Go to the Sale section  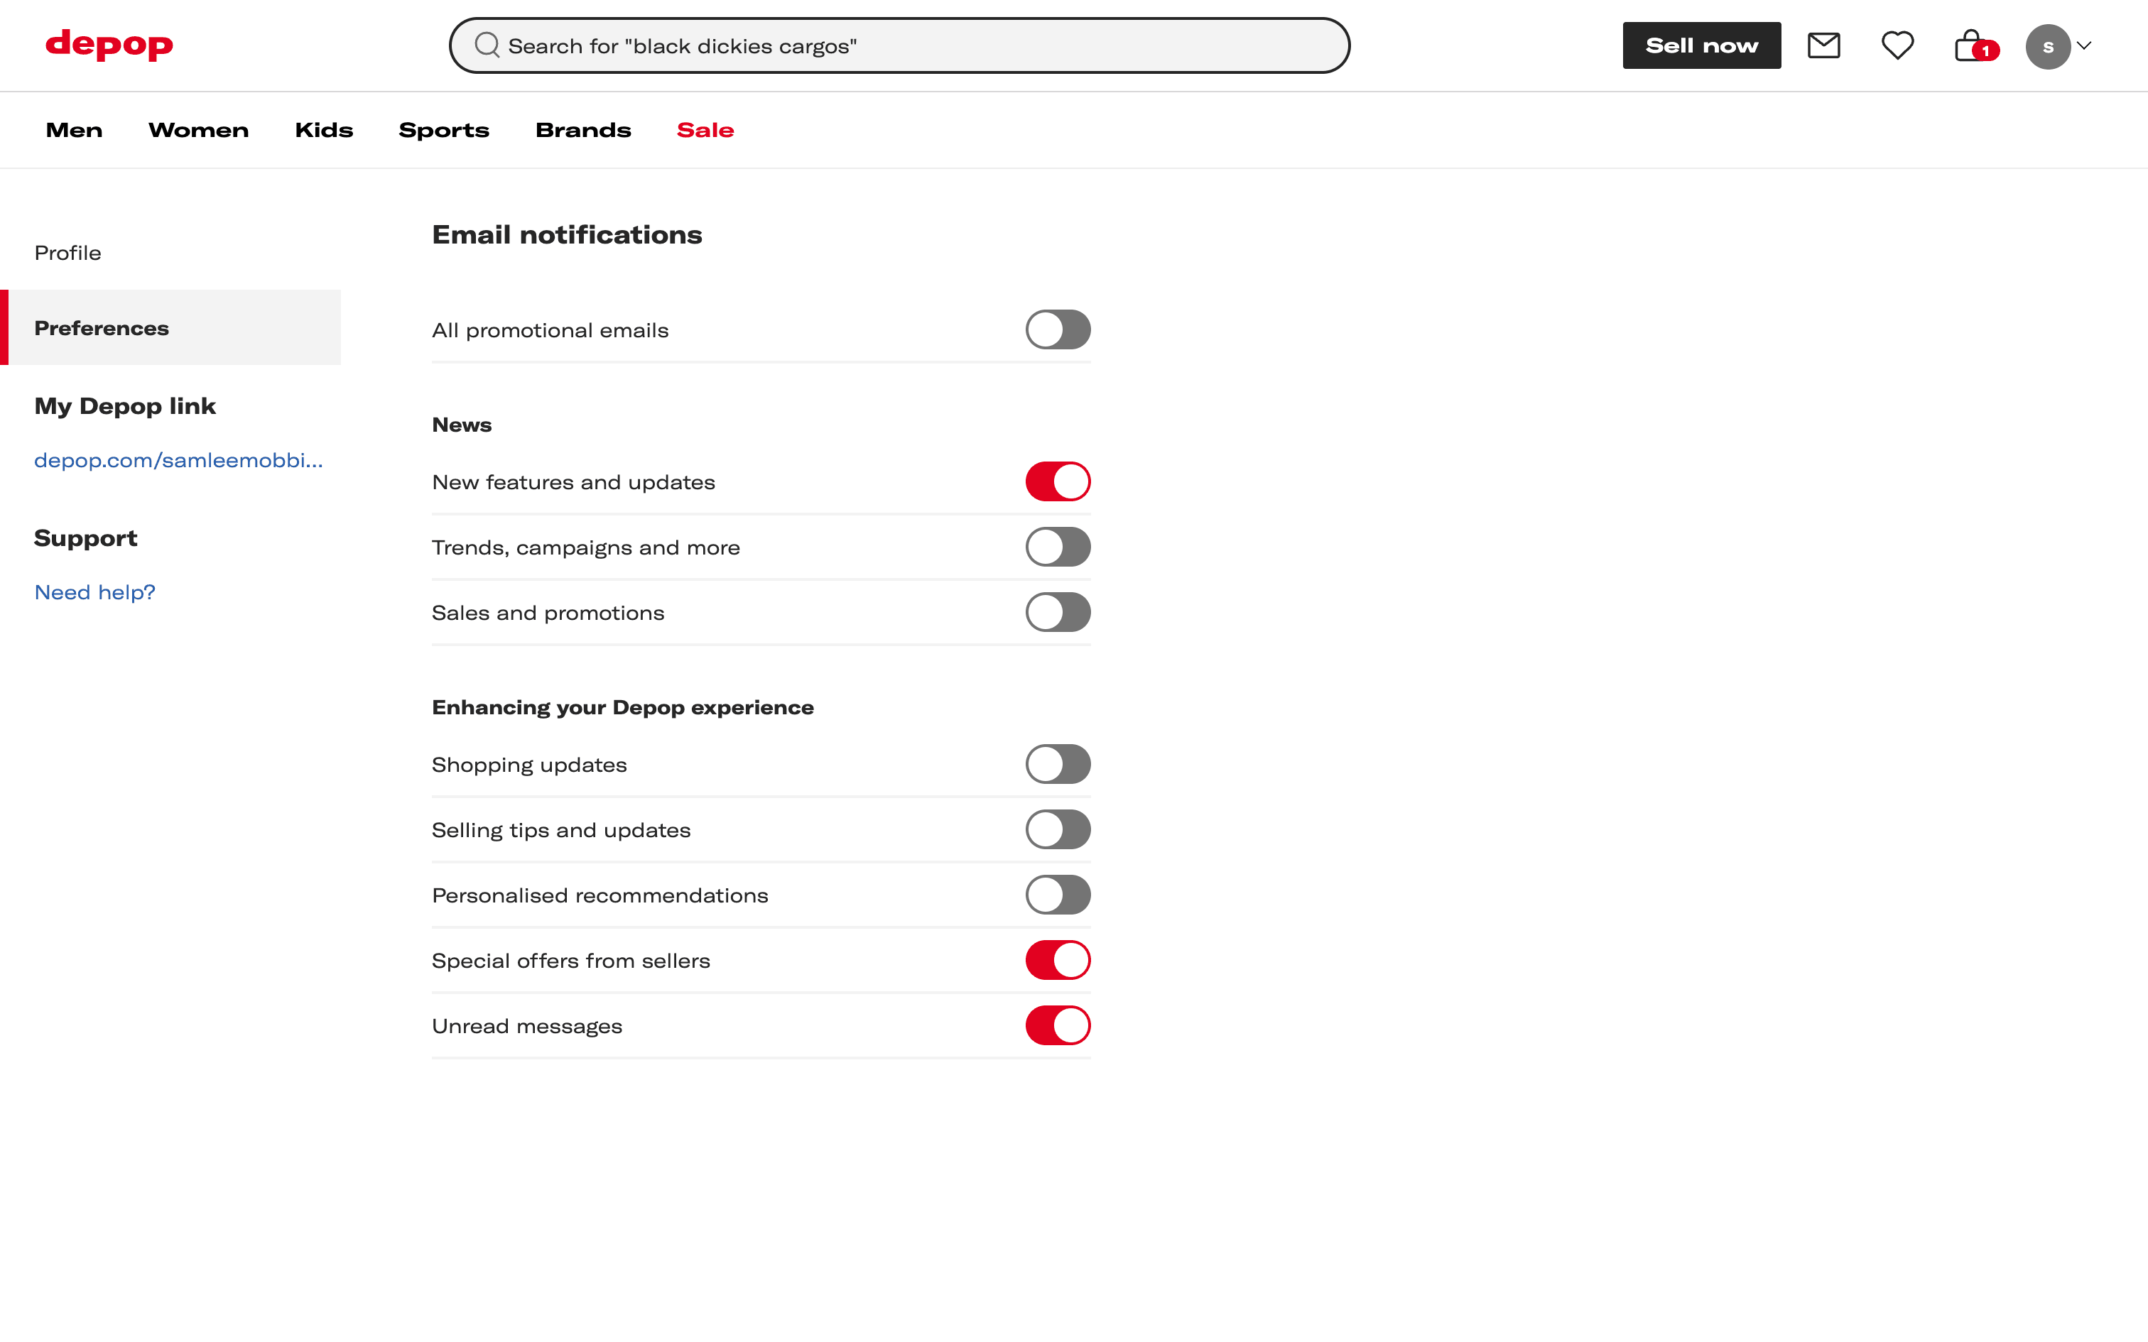[705, 131]
